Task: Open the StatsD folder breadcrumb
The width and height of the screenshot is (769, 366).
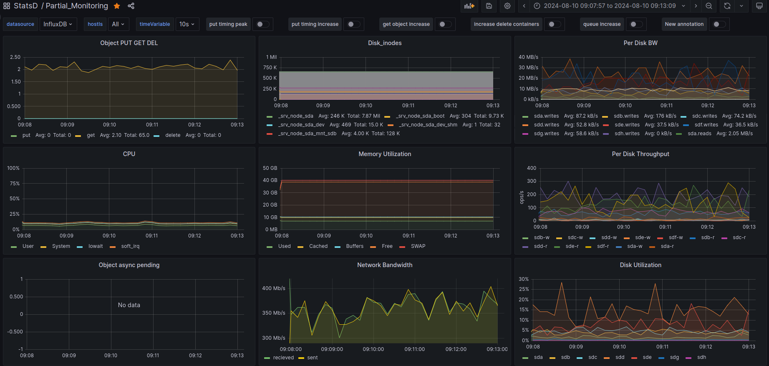Action: point(26,6)
